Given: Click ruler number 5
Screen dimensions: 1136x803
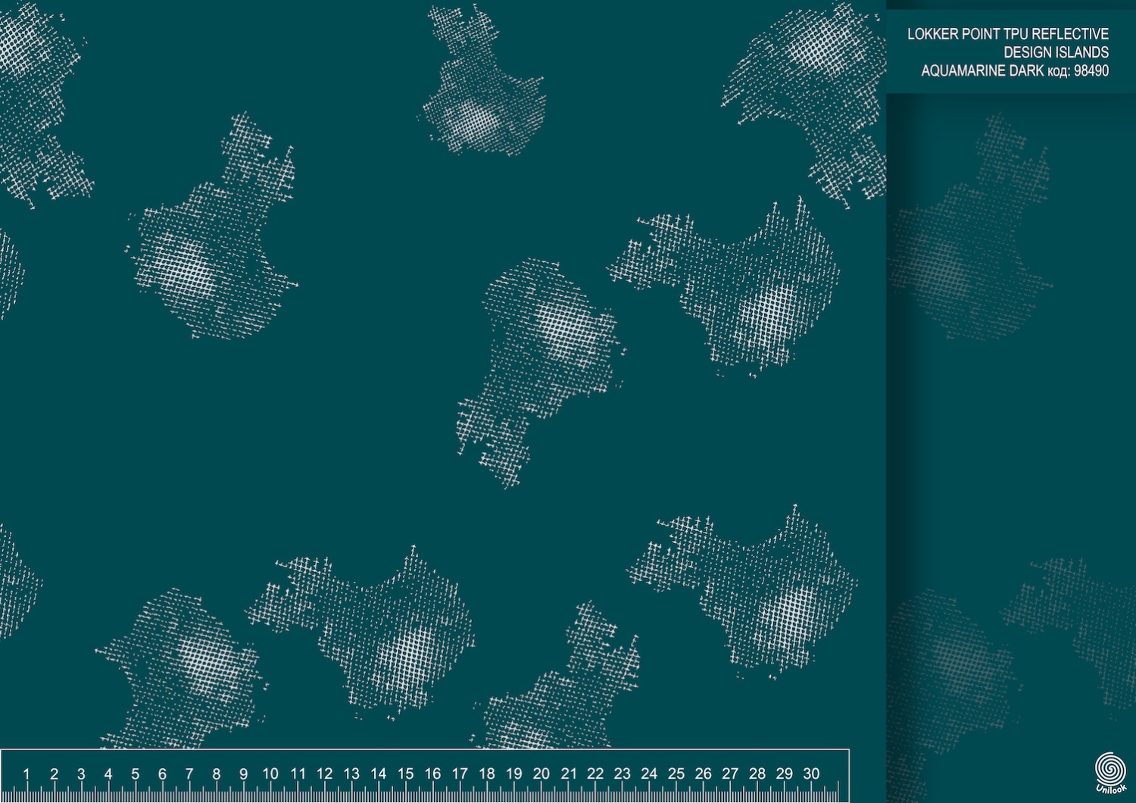Looking at the screenshot, I should click(x=135, y=774).
